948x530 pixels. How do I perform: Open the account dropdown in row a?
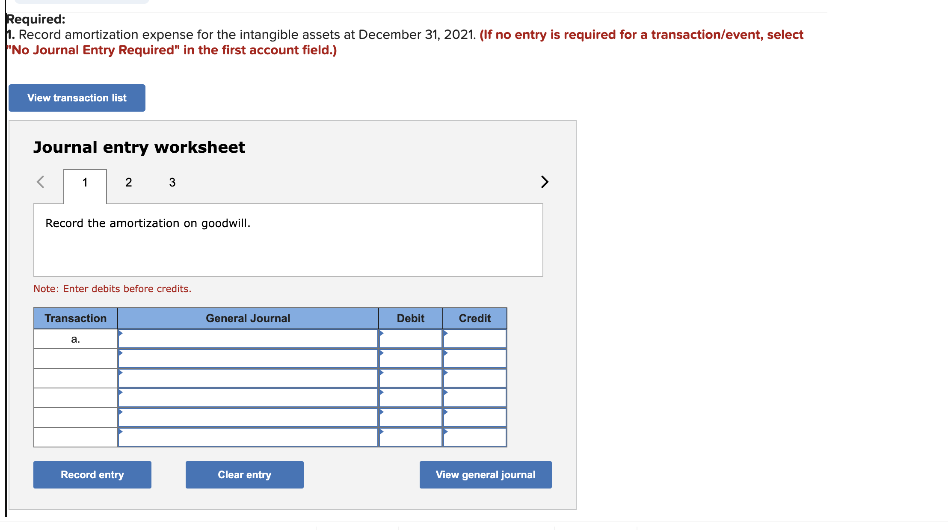click(248, 338)
